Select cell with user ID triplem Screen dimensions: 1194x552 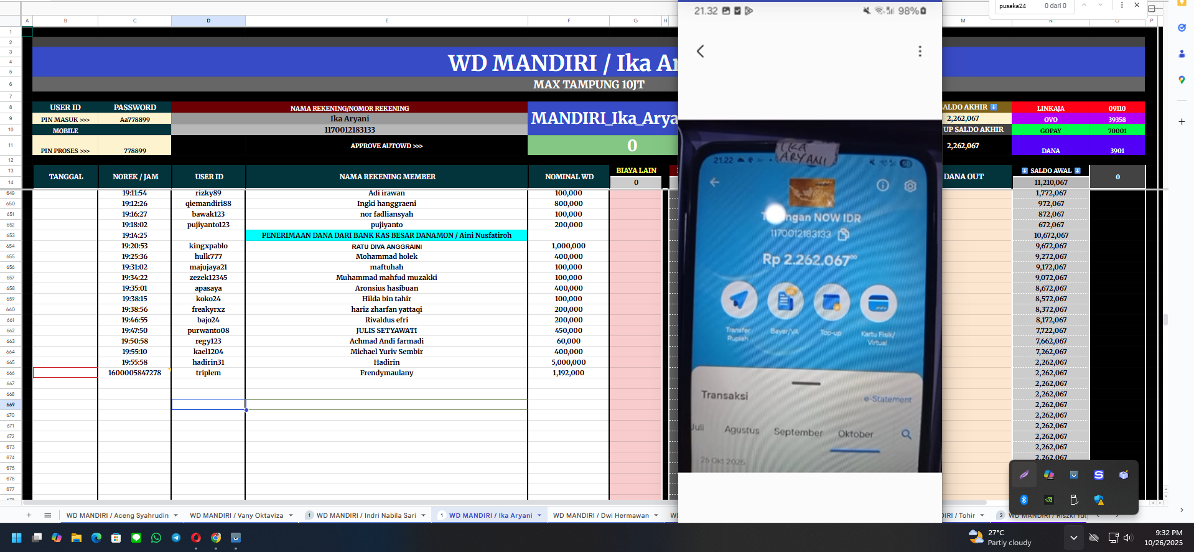[208, 373]
